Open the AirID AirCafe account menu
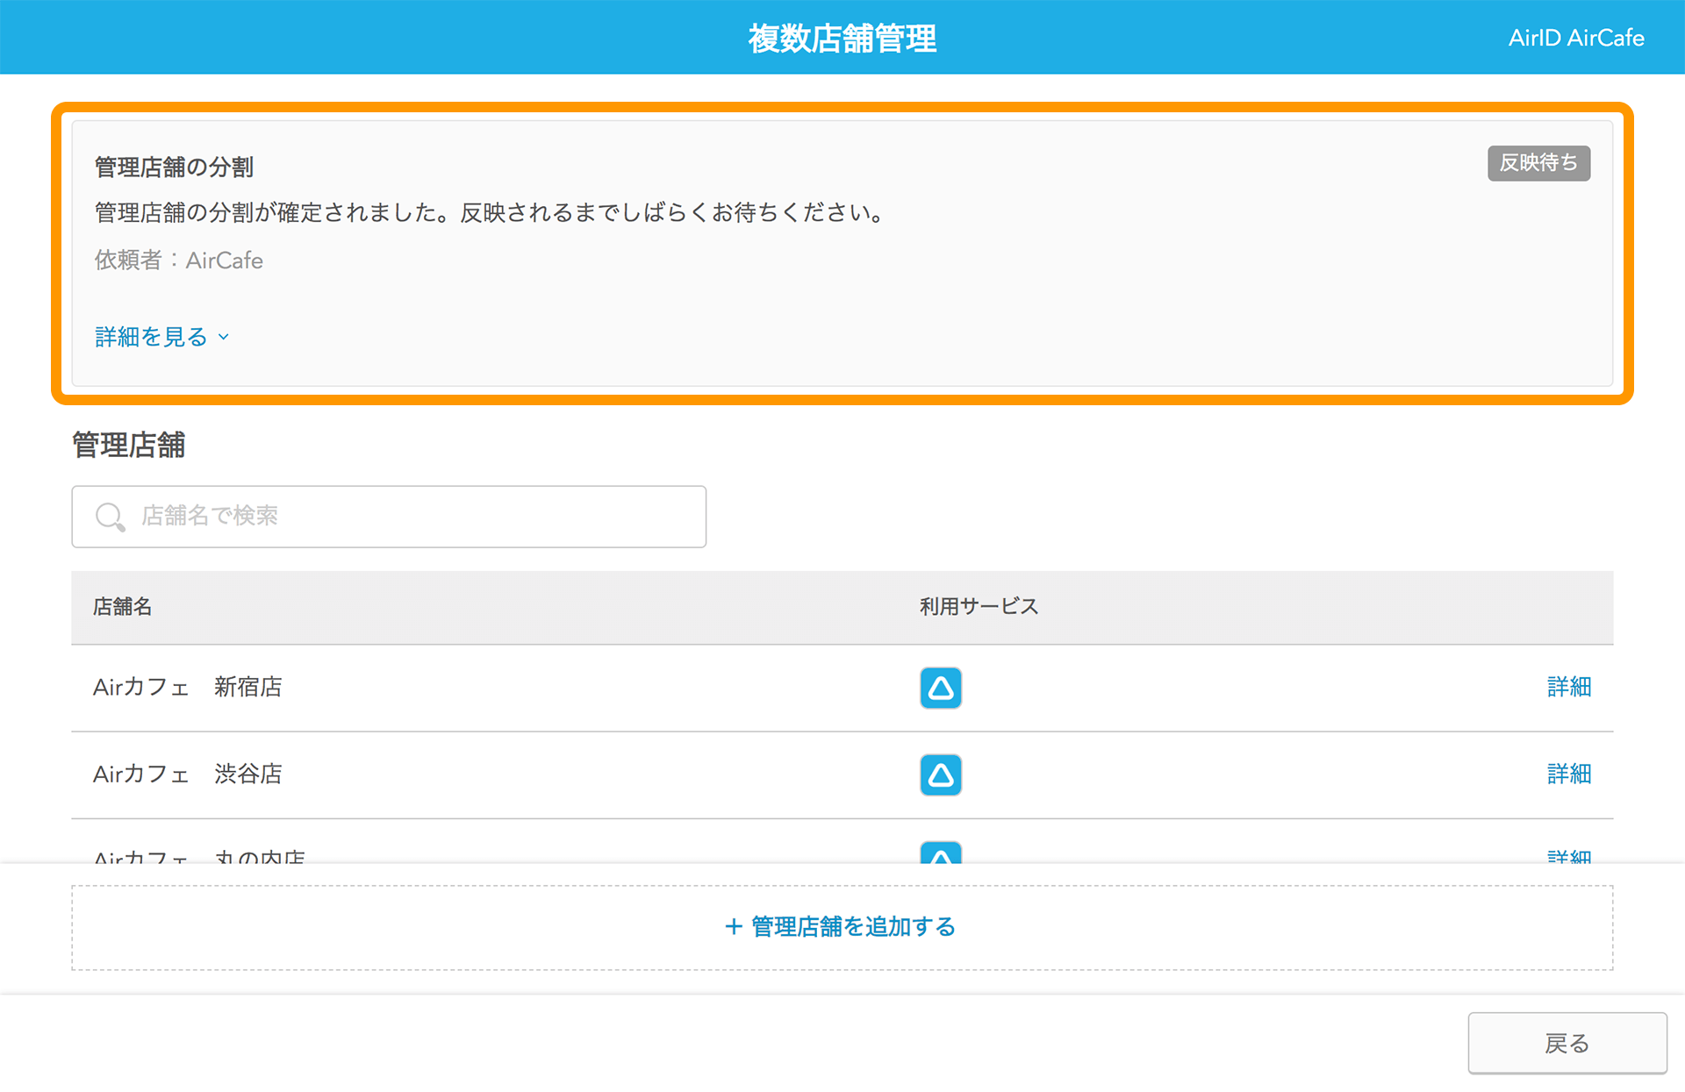This screenshot has height=1092, width=1685. click(1576, 38)
